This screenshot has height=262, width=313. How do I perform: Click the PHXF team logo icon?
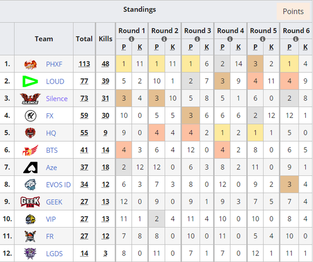point(30,65)
